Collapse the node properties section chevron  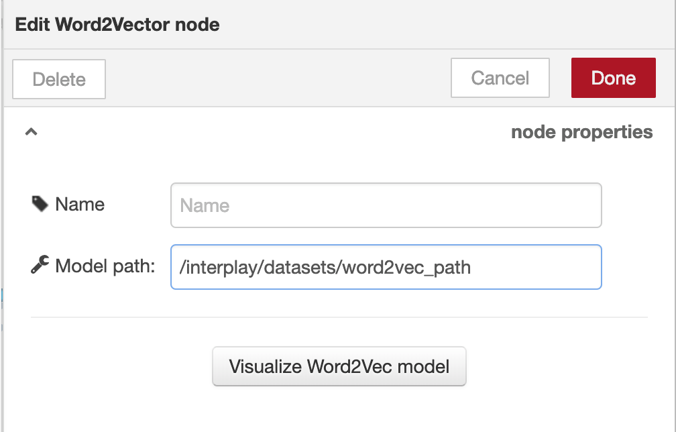(x=31, y=131)
